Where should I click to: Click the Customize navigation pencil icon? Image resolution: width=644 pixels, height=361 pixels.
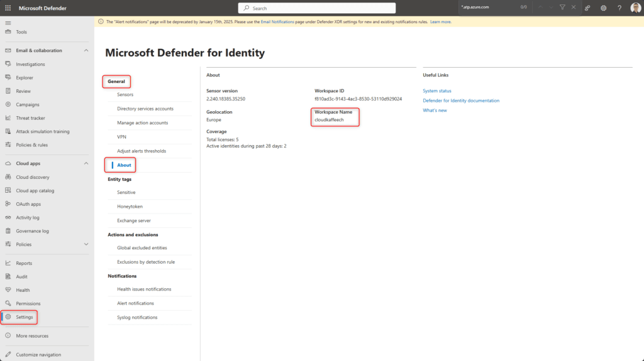(x=8, y=355)
